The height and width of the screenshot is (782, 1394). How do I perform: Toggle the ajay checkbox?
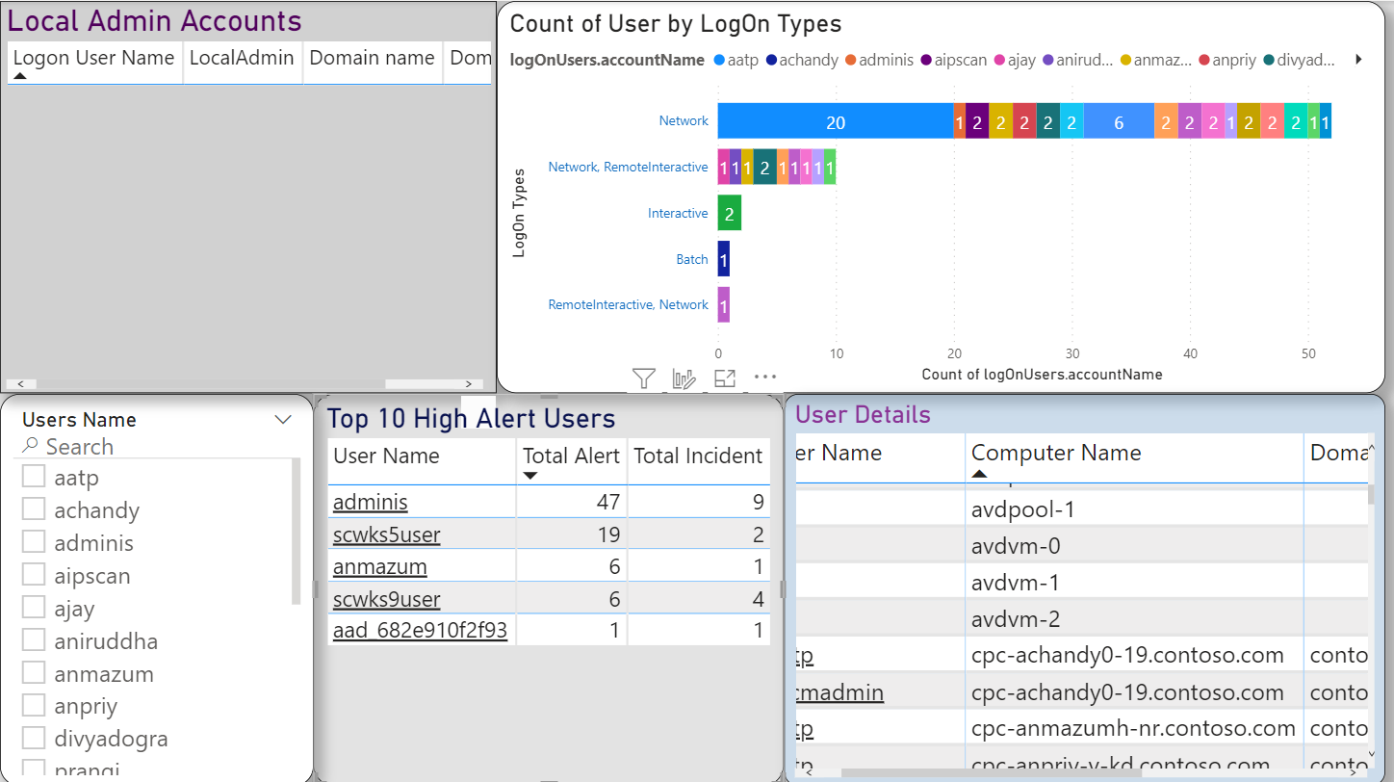tap(34, 608)
